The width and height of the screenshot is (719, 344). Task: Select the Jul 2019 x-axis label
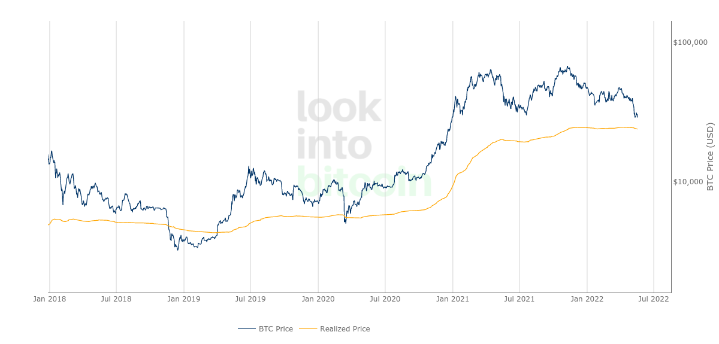click(x=250, y=299)
